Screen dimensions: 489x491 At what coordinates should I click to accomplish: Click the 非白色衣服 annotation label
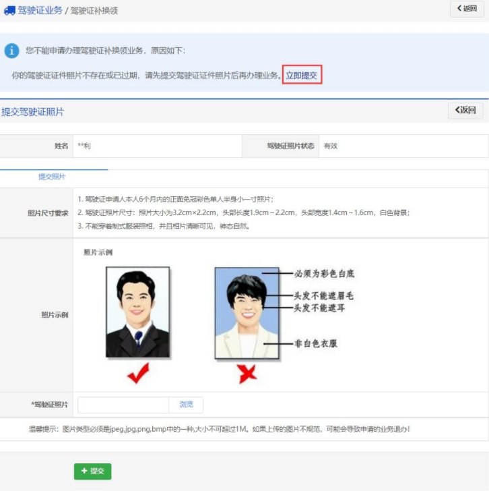tap(316, 343)
